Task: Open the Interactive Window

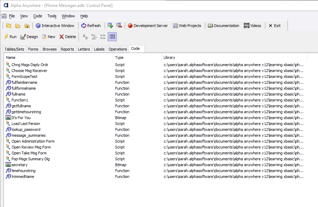Action: pos(55,26)
